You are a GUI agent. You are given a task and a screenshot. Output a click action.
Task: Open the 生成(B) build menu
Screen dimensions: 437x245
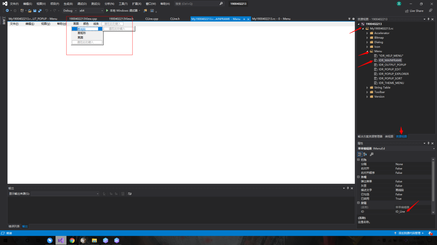coord(68,4)
